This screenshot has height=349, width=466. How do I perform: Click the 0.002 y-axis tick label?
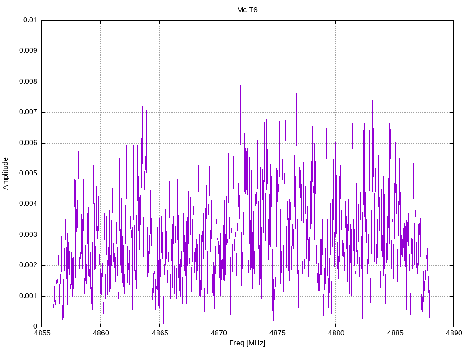tap(28, 265)
